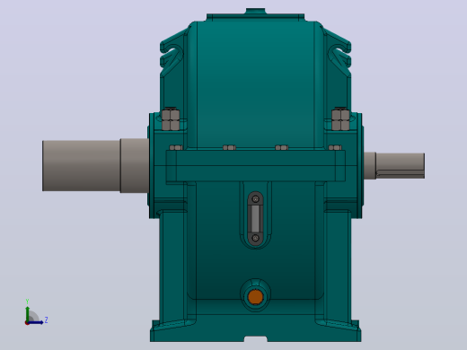Screen dimensions: 467x350
Task: Pick the rightmost small bolt on the flange
Action: pyautogui.click(x=335, y=147)
